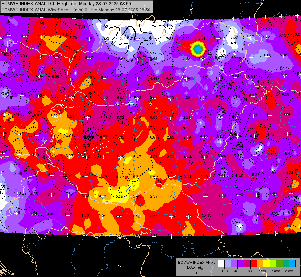Click the wind shear value '5.19'

point(119,196)
